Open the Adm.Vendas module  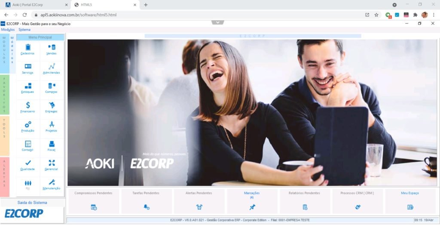[52, 69]
